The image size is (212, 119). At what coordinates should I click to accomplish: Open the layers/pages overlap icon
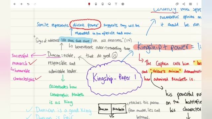pyautogui.click(x=177, y=4)
